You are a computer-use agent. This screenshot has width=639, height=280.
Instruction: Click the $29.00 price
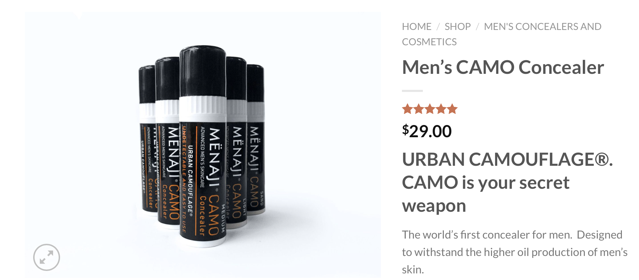pos(427,131)
